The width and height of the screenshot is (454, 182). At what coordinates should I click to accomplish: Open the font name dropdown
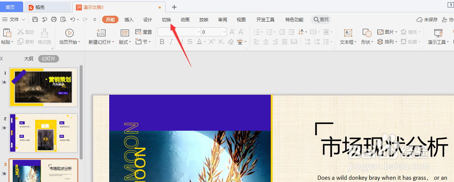(x=199, y=32)
